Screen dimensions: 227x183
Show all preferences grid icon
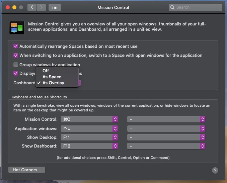(55, 7)
